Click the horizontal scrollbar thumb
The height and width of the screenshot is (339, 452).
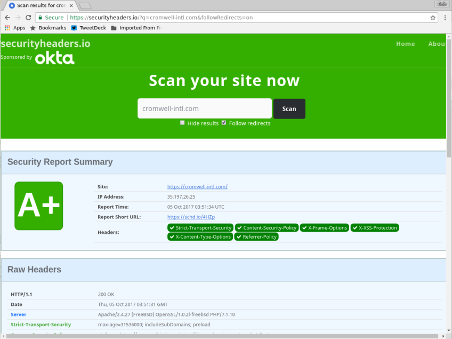click(223, 336)
